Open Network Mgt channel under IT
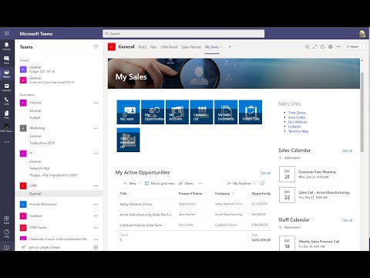The height and width of the screenshot is (278, 370). 39,168
